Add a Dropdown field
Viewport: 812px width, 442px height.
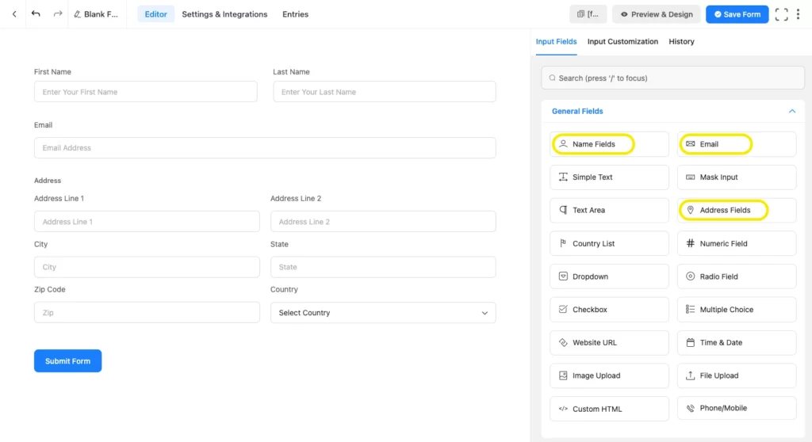click(x=609, y=276)
